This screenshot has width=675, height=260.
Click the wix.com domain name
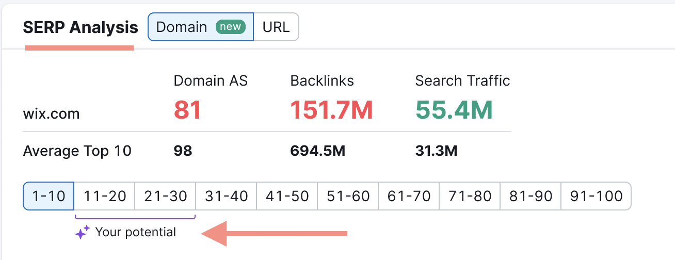[52, 113]
